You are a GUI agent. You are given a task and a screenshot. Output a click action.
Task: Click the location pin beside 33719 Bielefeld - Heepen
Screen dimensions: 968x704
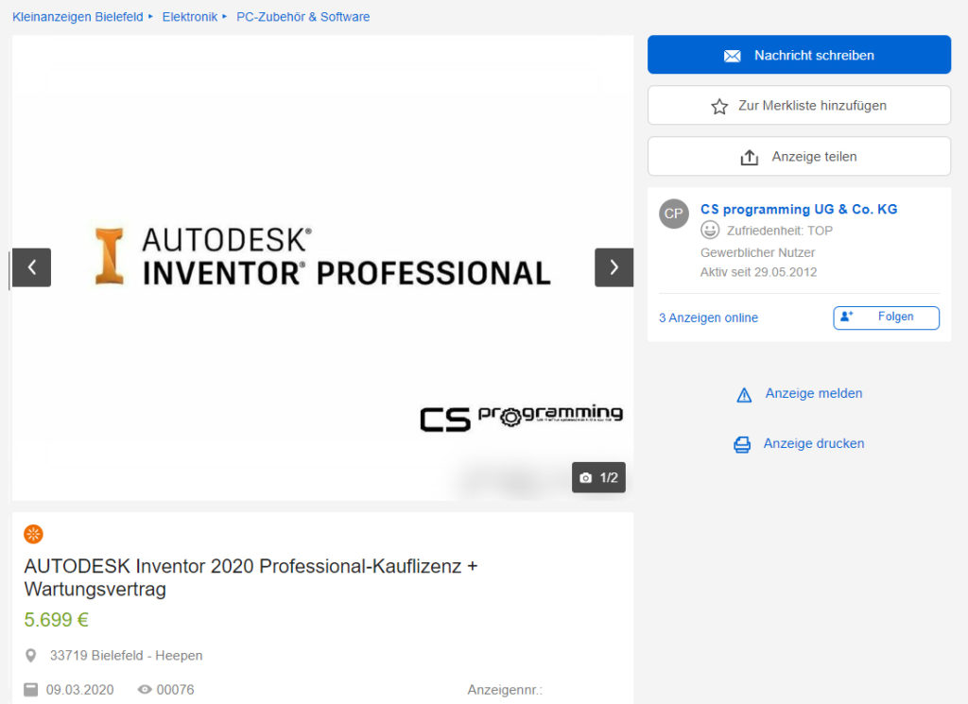click(x=32, y=655)
